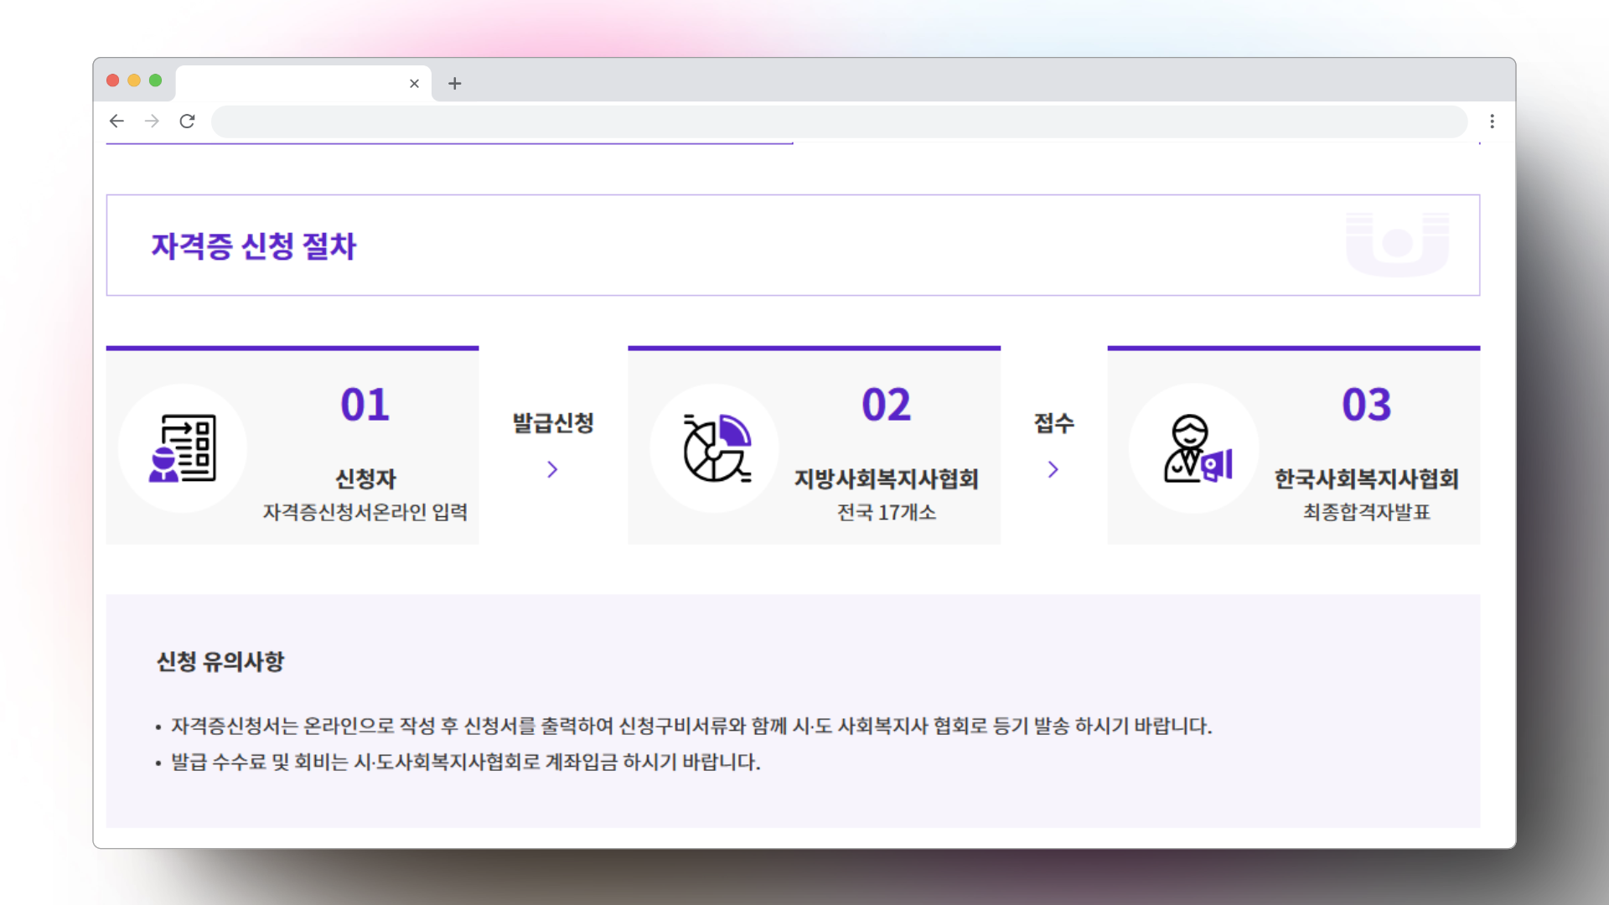The width and height of the screenshot is (1609, 905).
Task: Go forward using the browser forward arrow
Action: click(x=152, y=122)
